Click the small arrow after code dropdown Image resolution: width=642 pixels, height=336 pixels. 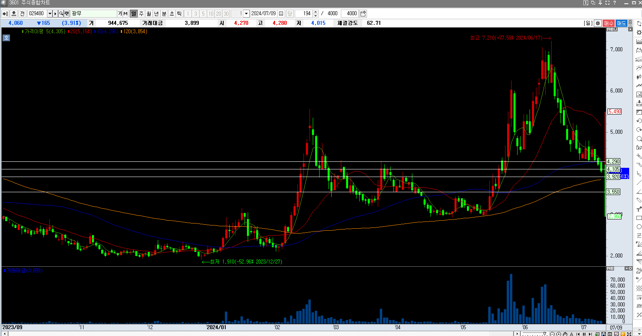(56, 14)
